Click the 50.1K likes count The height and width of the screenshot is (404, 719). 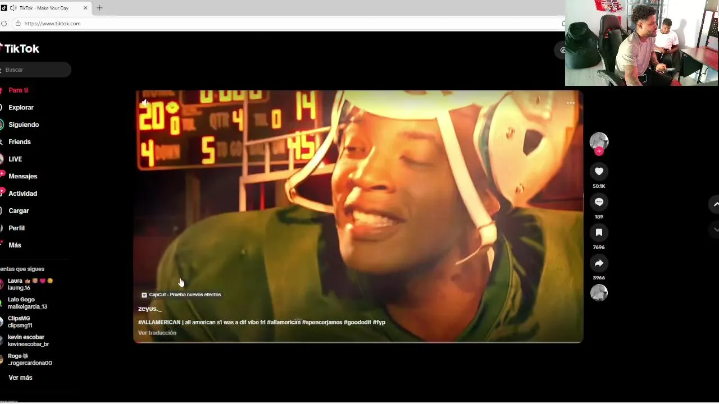(599, 186)
